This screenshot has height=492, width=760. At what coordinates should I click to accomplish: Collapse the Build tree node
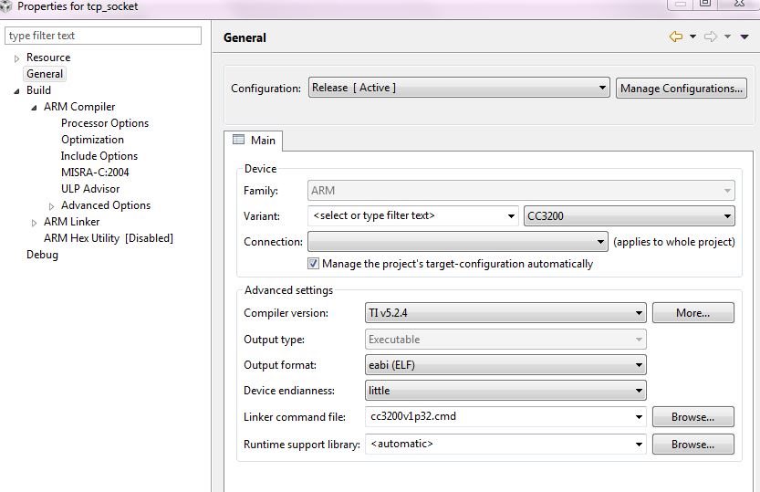(16, 91)
